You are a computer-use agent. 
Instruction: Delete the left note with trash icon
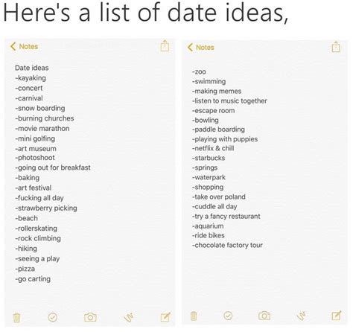[x=16, y=317]
